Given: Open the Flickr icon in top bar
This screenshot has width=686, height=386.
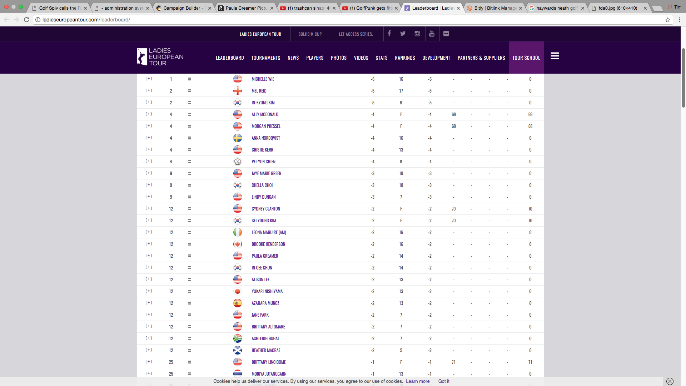Looking at the screenshot, I should (x=446, y=34).
